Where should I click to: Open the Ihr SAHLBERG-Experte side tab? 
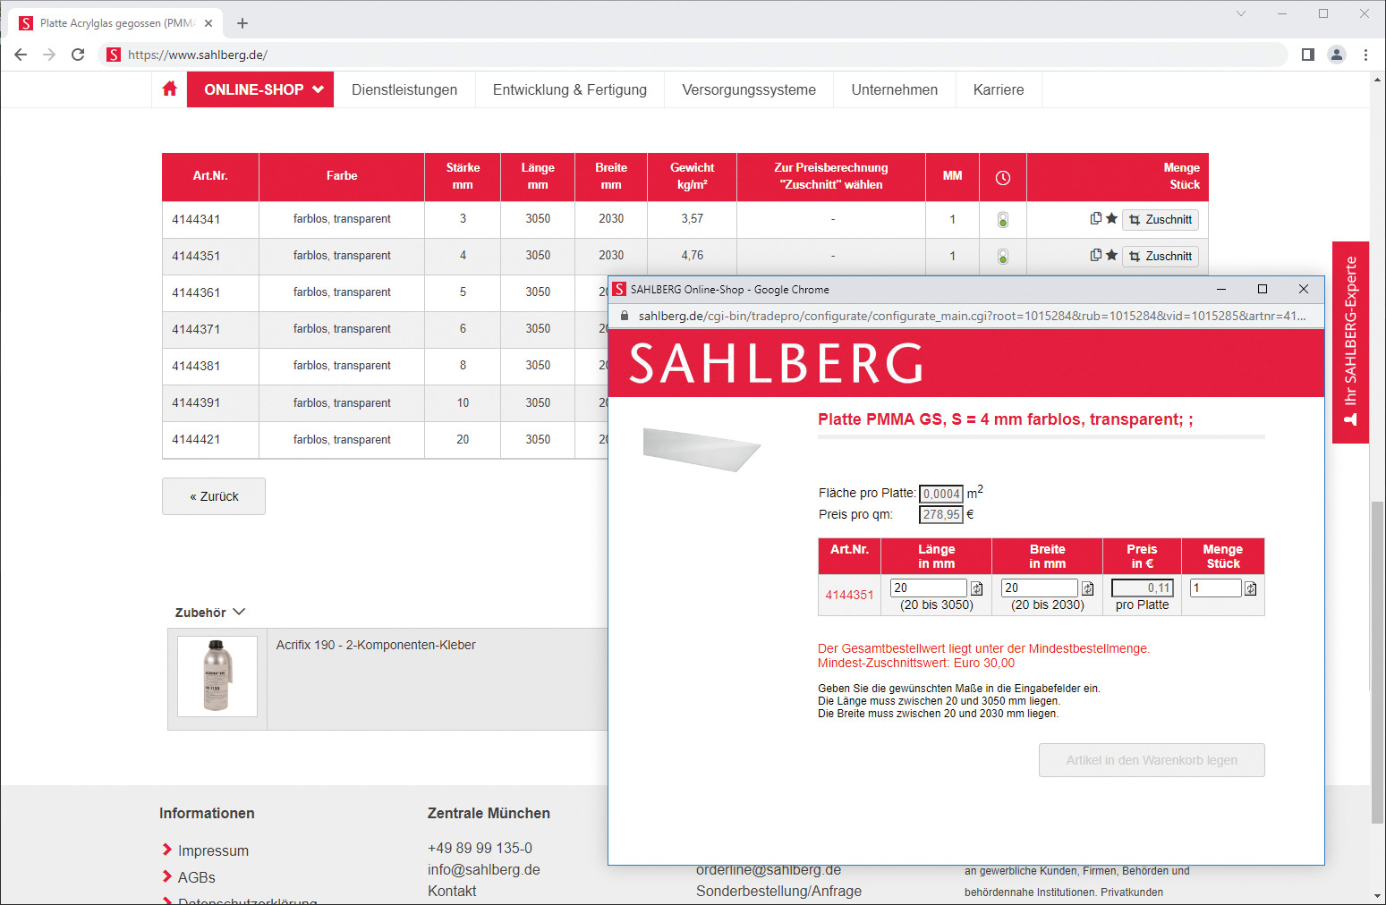[1350, 342]
